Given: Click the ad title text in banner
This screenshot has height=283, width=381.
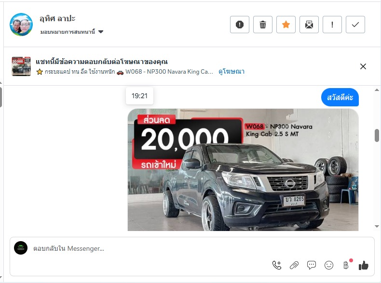Looking at the screenshot, I should pyautogui.click(x=124, y=72).
